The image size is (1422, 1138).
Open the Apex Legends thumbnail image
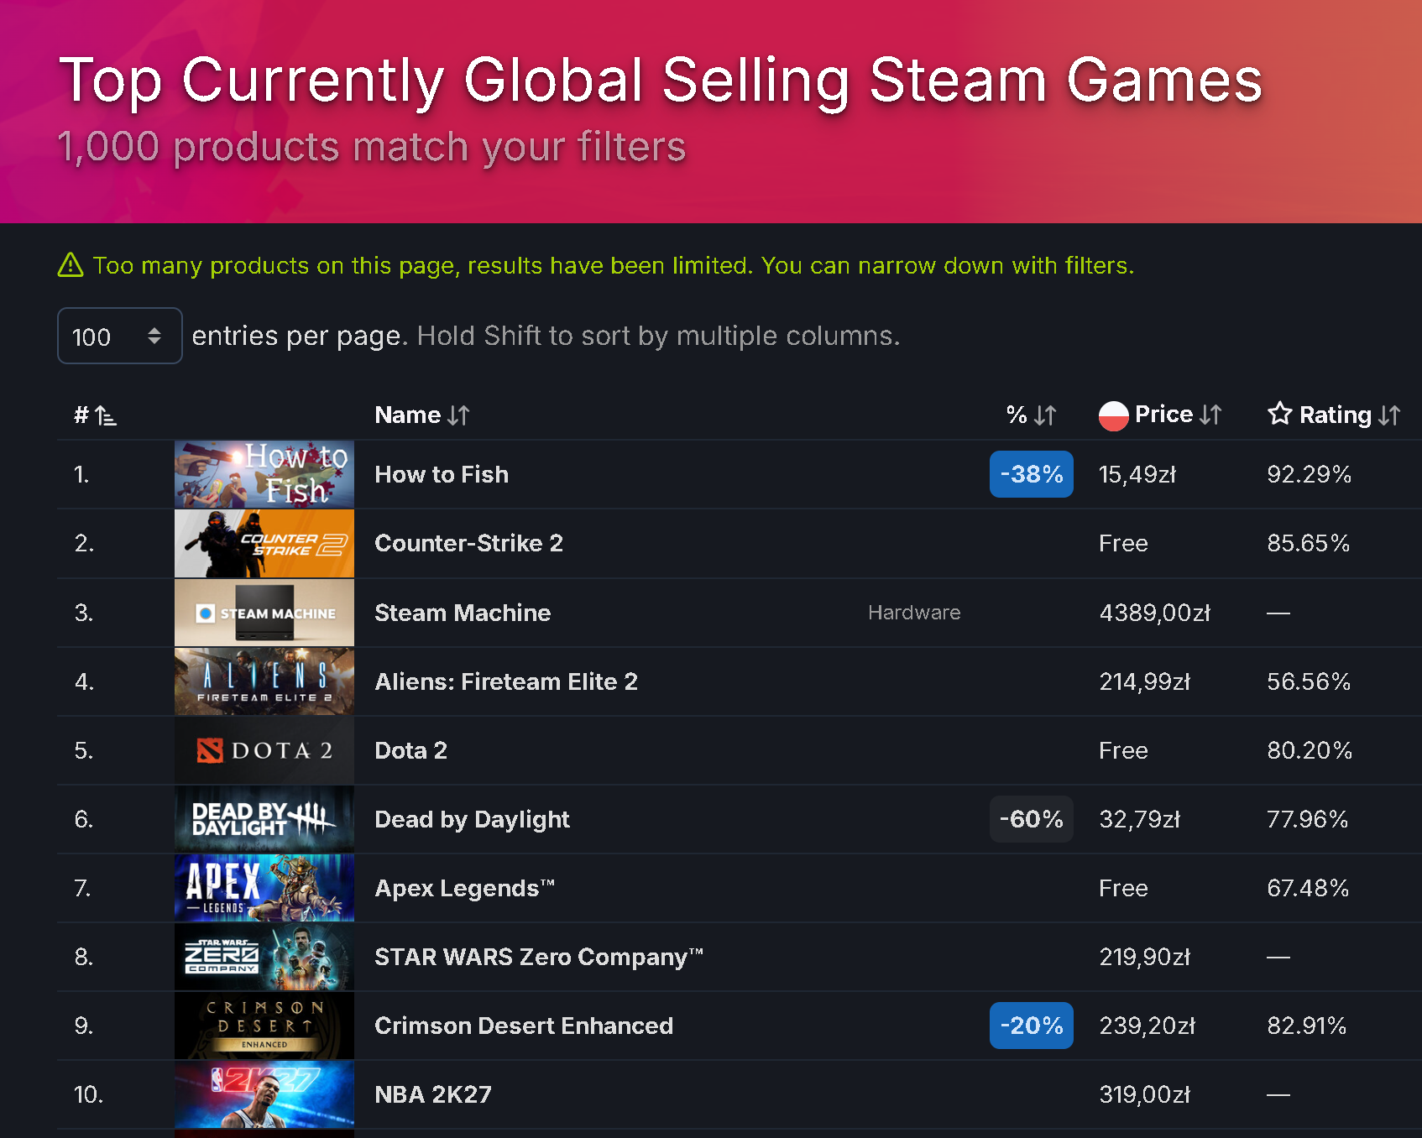point(264,888)
